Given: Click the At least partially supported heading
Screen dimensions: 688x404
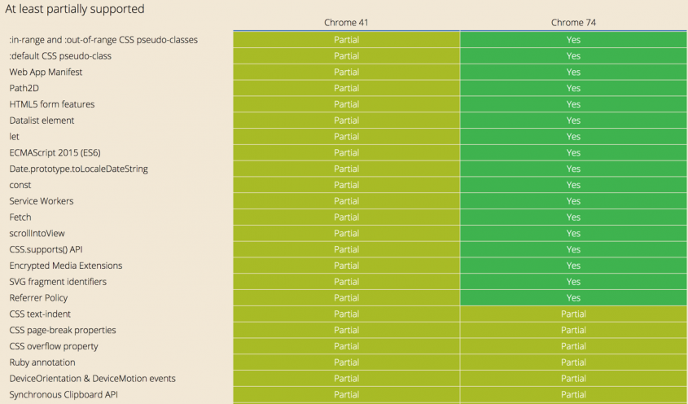Looking at the screenshot, I should (x=75, y=9).
